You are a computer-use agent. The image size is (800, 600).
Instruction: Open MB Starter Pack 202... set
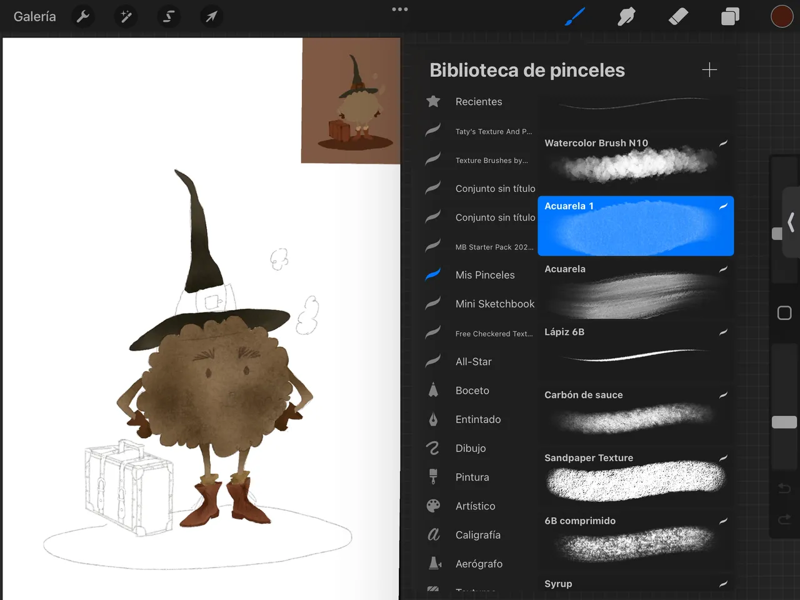click(x=479, y=247)
